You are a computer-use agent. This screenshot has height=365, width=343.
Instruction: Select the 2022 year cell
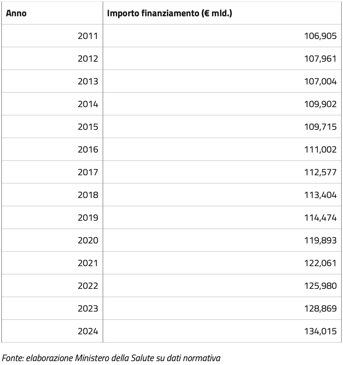pos(88,286)
